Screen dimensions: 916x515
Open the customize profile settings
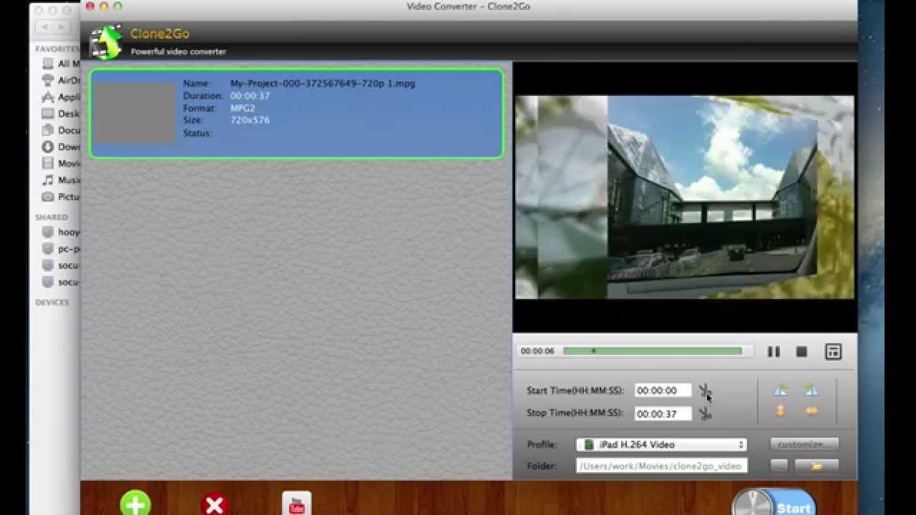(804, 444)
